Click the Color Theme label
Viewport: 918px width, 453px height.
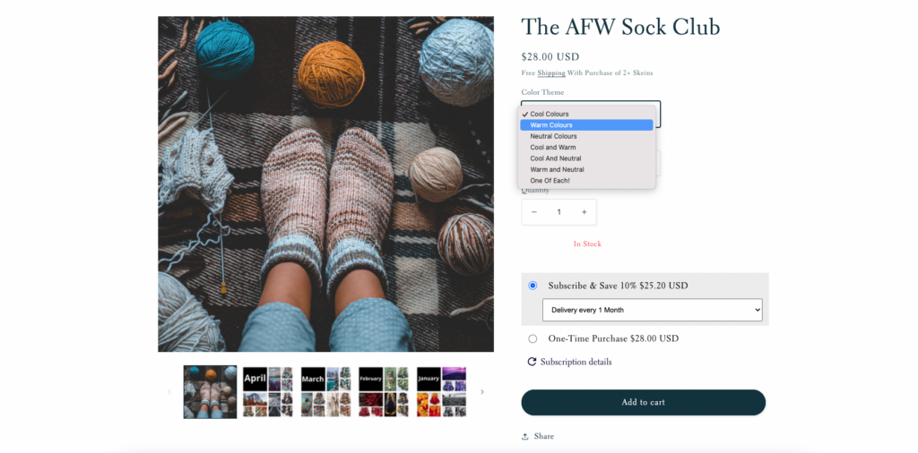pos(542,92)
